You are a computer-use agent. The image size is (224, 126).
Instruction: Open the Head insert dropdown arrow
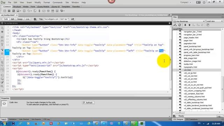point(31,11)
